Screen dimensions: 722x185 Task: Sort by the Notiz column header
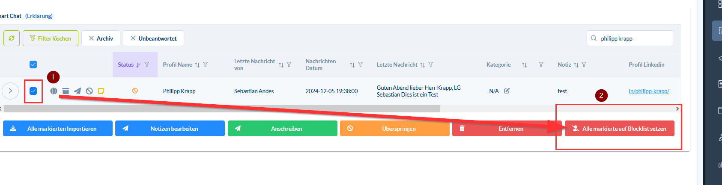coord(564,65)
